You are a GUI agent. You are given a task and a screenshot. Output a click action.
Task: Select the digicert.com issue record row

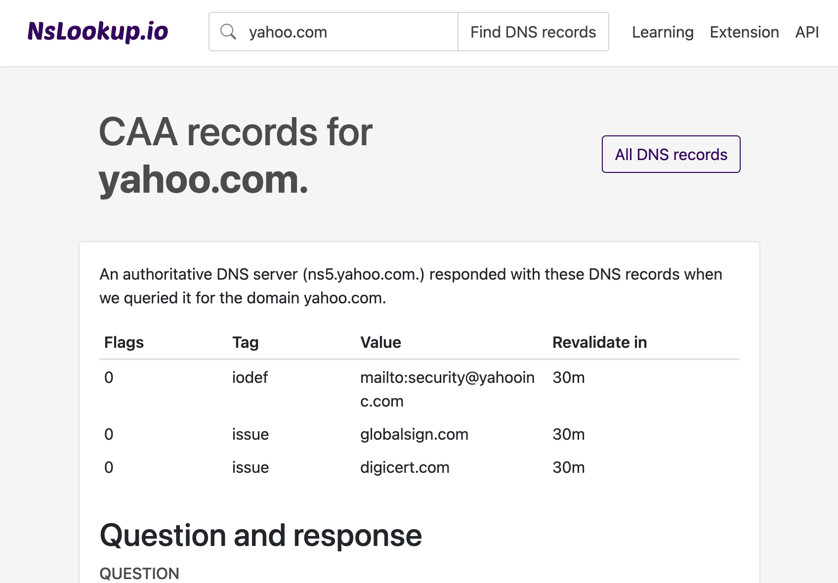[405, 467]
